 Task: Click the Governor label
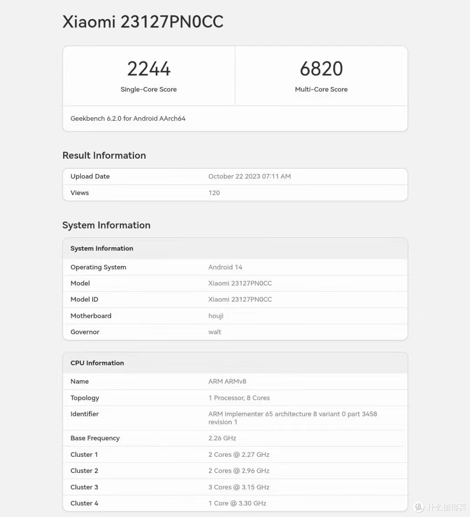click(x=84, y=332)
